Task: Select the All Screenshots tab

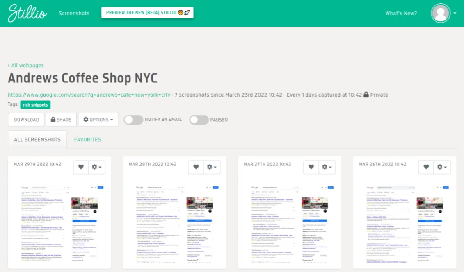Action: pyautogui.click(x=37, y=139)
